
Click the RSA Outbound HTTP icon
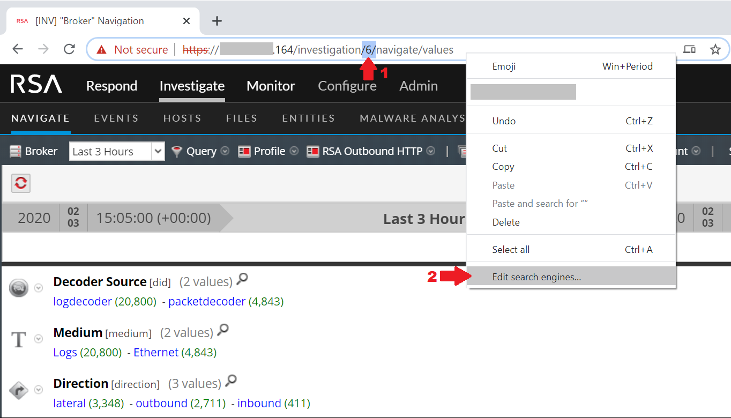[x=313, y=151]
